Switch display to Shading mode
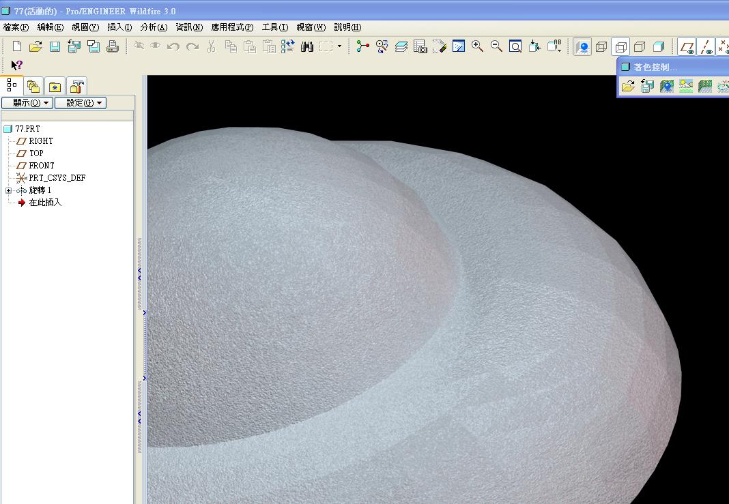729x504 pixels. coord(659,47)
